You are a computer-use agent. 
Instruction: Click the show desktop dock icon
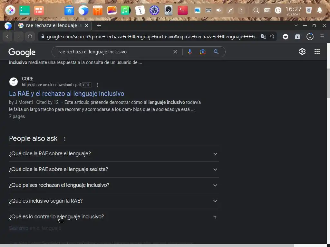coord(24,10)
